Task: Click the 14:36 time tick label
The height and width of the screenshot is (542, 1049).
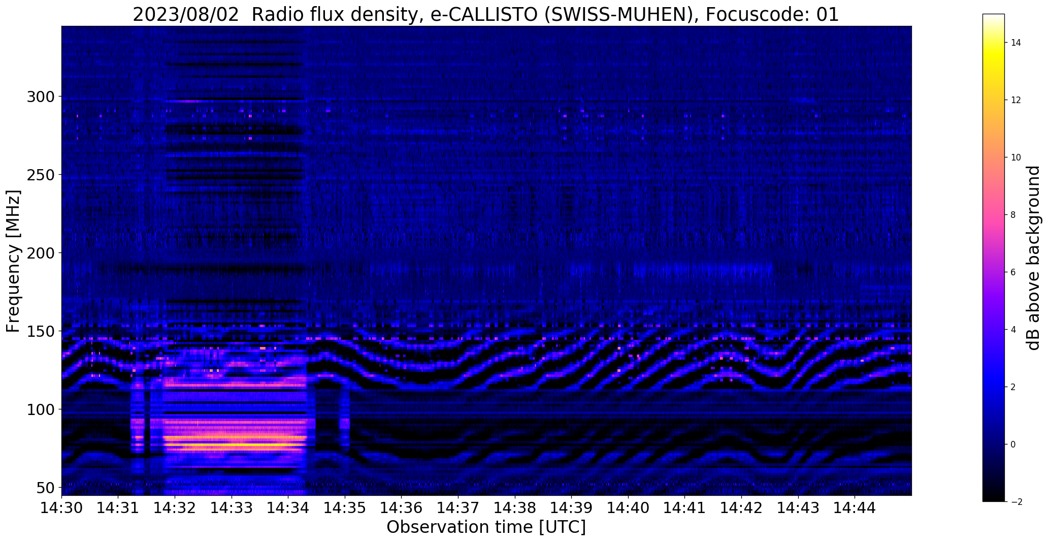Action: pyautogui.click(x=402, y=508)
